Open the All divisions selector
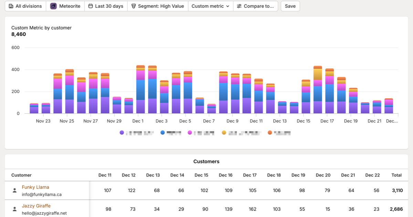The image size is (413, 217). tap(25, 6)
